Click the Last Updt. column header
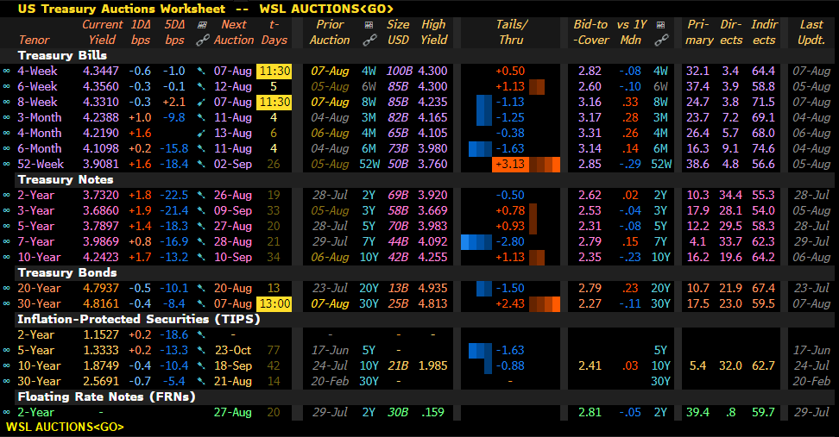The width and height of the screenshot is (839, 437). click(811, 32)
